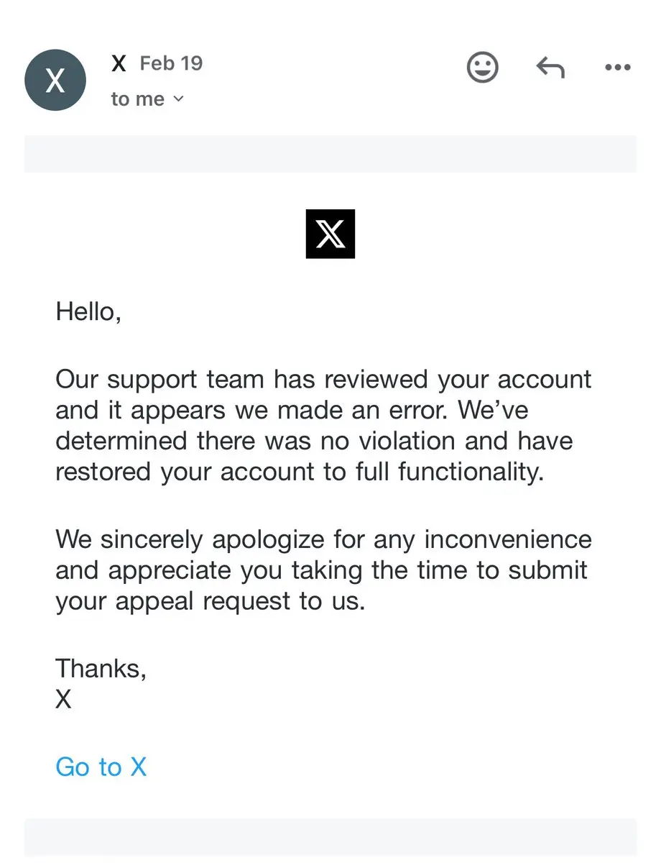Add an emoji reaction to the email
661x863 pixels.
tap(483, 68)
